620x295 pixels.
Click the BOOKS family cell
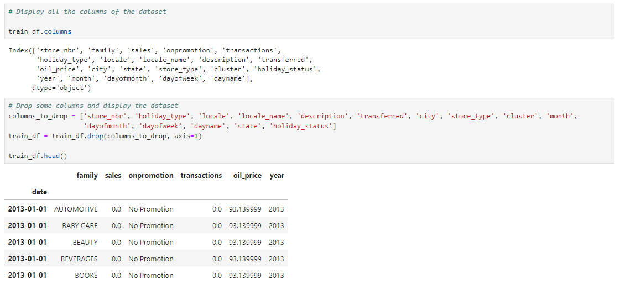86,275
